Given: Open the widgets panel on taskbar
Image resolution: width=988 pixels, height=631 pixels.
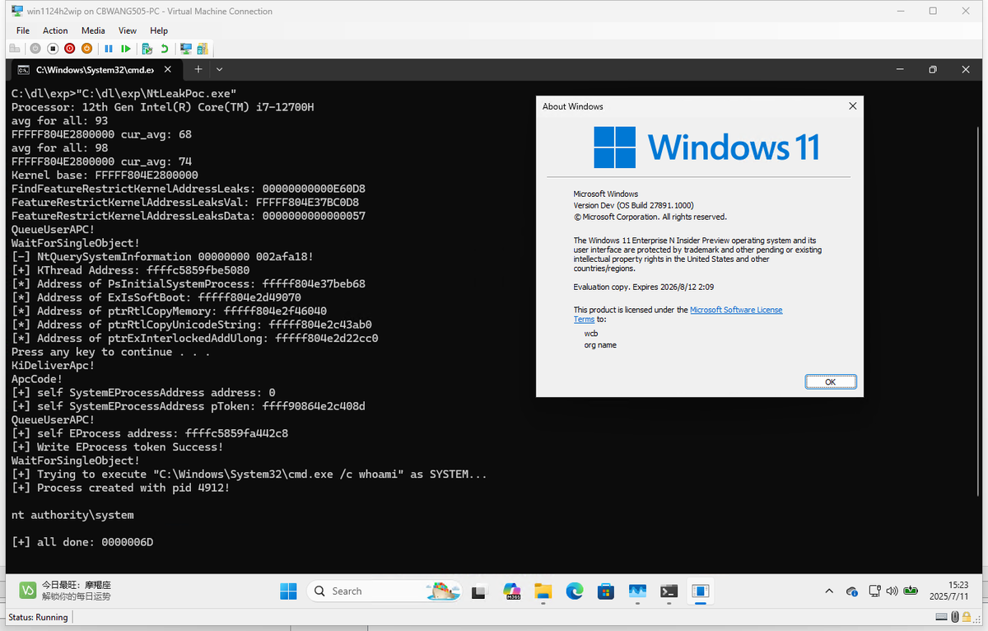Looking at the screenshot, I should click(x=66, y=591).
